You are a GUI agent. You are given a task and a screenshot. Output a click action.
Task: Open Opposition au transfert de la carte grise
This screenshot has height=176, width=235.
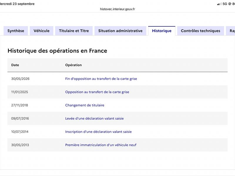(97, 92)
